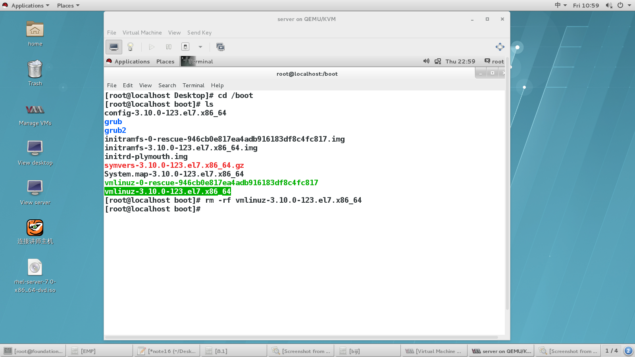This screenshot has width=635, height=357.
Task: Open guest Applications menu
Action: tap(128, 61)
